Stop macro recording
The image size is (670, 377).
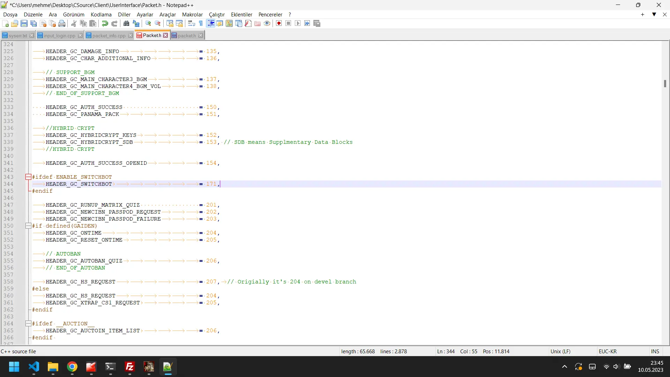point(288,23)
